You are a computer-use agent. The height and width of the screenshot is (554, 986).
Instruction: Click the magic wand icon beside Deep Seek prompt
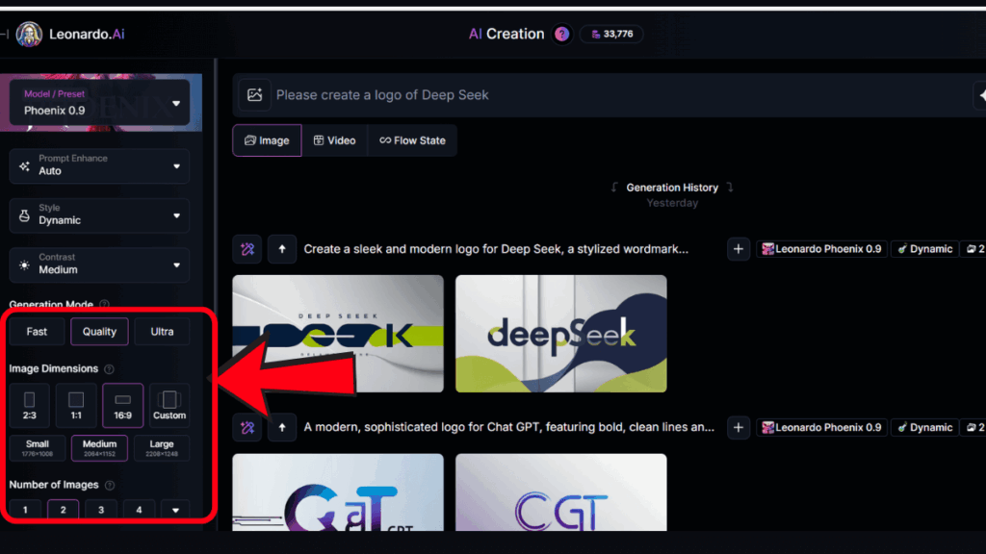(x=247, y=249)
